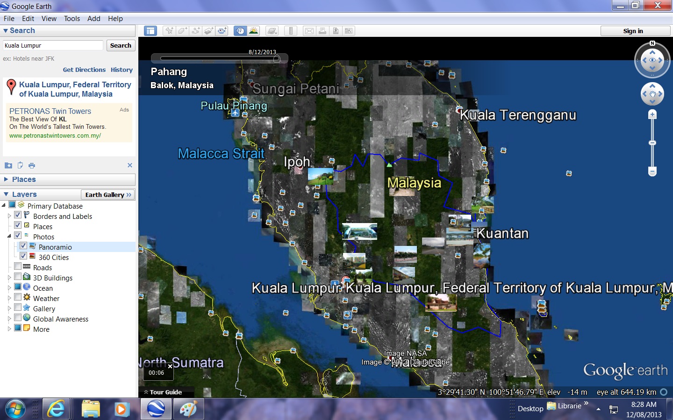This screenshot has width=673, height=420.
Task: Expand the 3D Buildings tree node
Action: (x=9, y=277)
